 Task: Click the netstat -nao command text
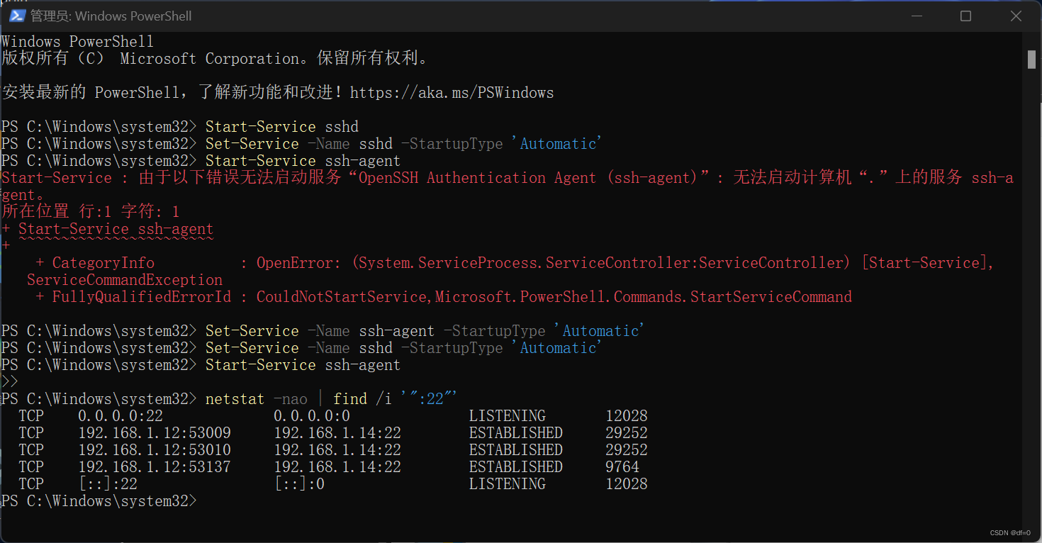click(255, 398)
